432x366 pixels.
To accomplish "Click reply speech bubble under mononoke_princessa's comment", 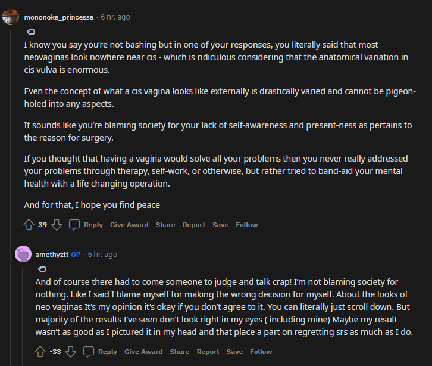I will 75,225.
